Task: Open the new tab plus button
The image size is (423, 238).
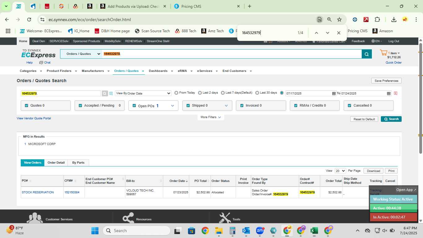Action: (250, 6)
